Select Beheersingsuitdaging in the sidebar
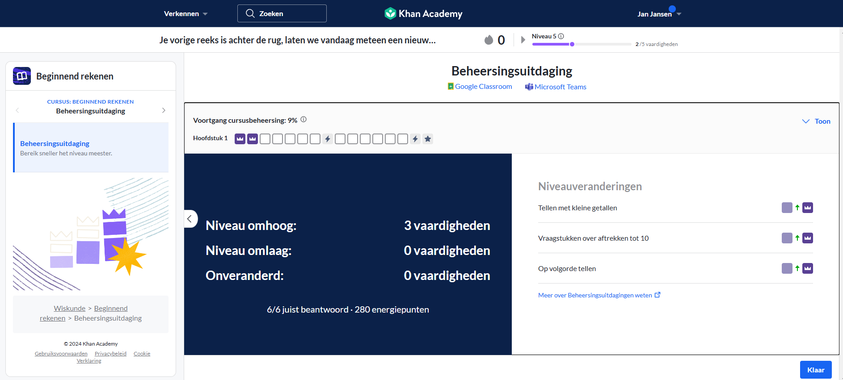 click(x=91, y=147)
